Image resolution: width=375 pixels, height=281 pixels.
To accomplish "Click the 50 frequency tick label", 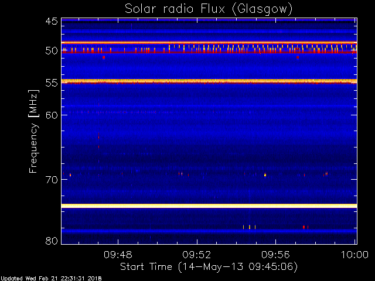I will (52, 51).
